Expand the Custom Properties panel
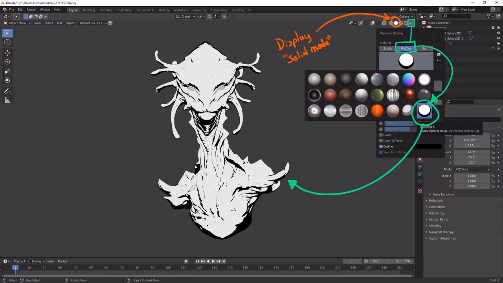This screenshot has width=503, height=283. pos(442,239)
